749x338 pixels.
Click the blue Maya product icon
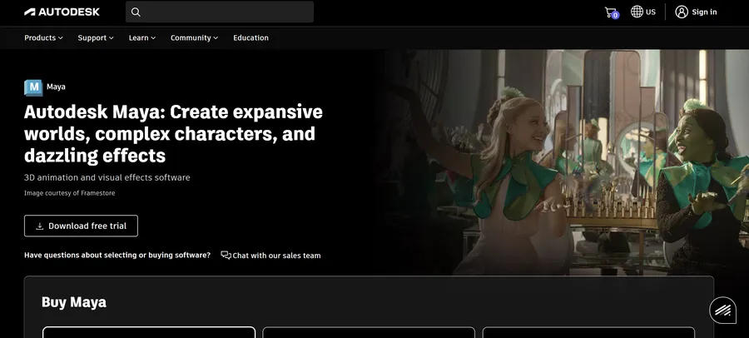(33, 87)
